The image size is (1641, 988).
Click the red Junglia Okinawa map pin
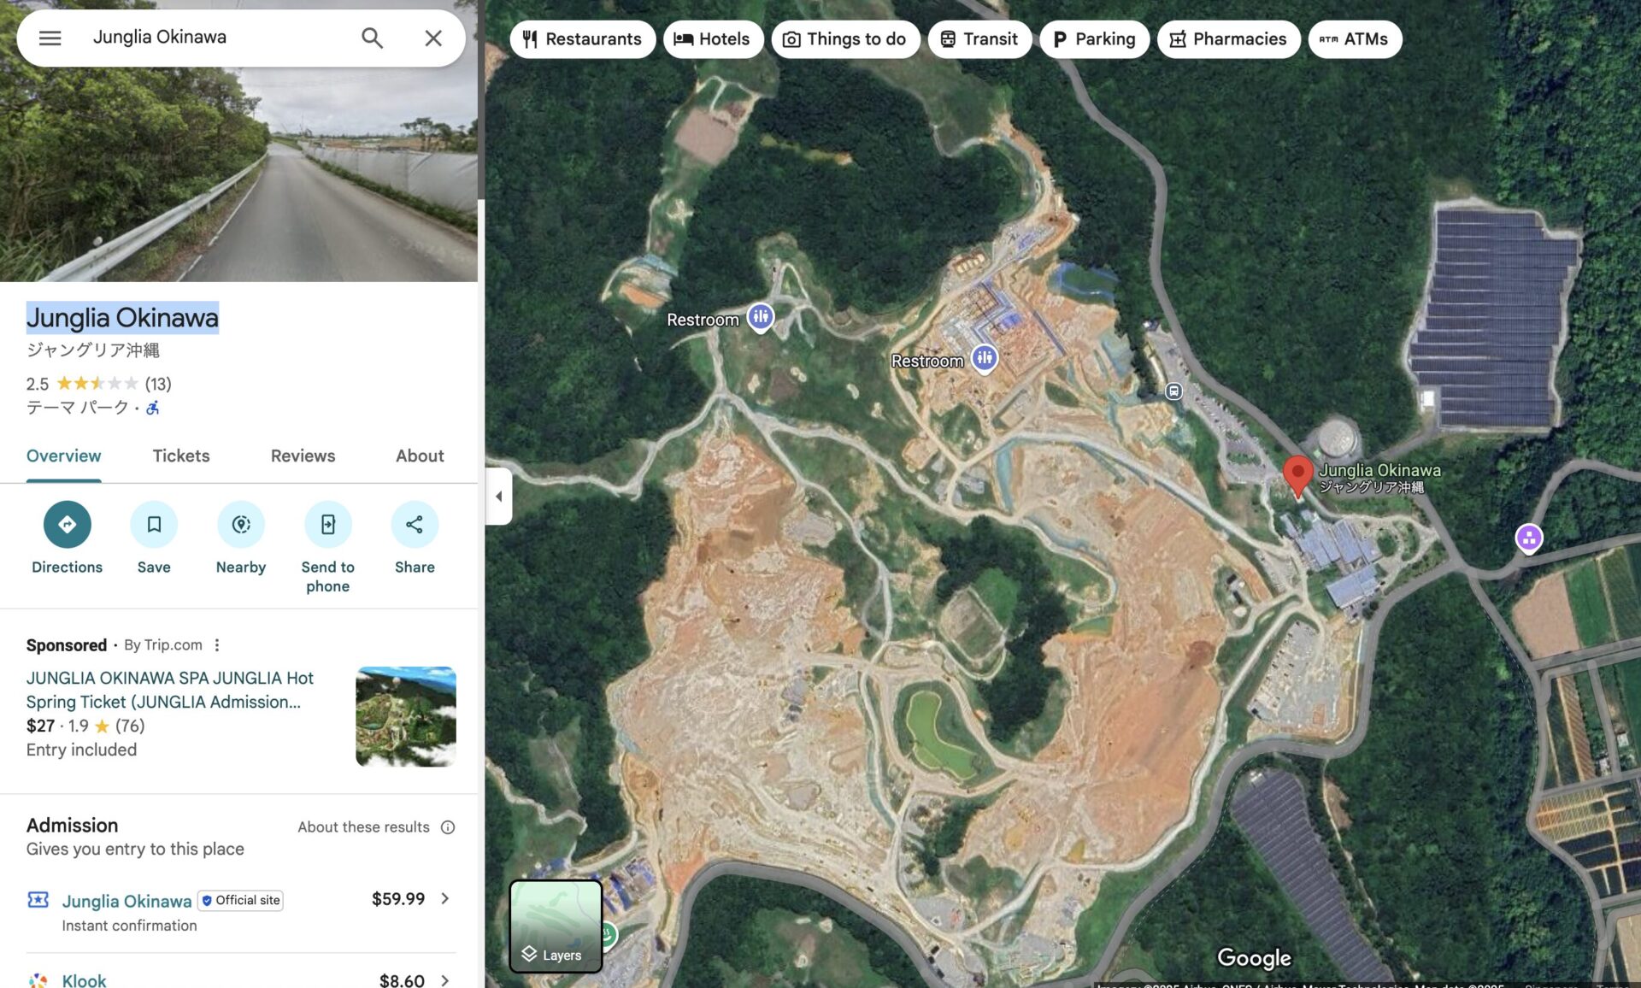tap(1297, 475)
